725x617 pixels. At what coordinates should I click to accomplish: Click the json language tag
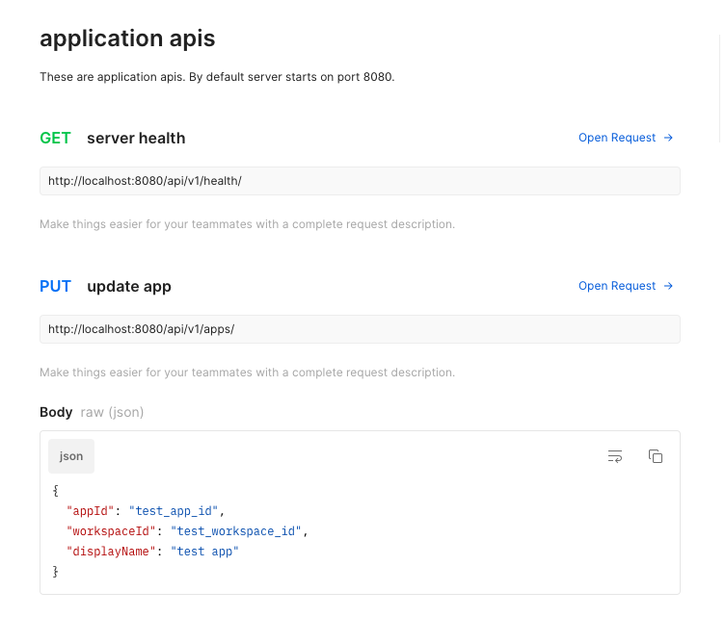coord(71,456)
